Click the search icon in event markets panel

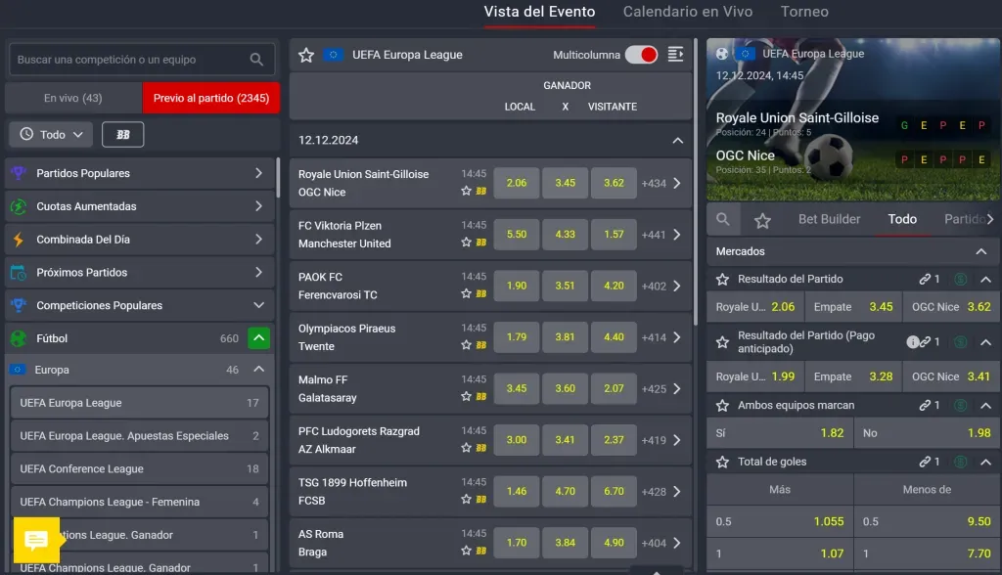722,220
